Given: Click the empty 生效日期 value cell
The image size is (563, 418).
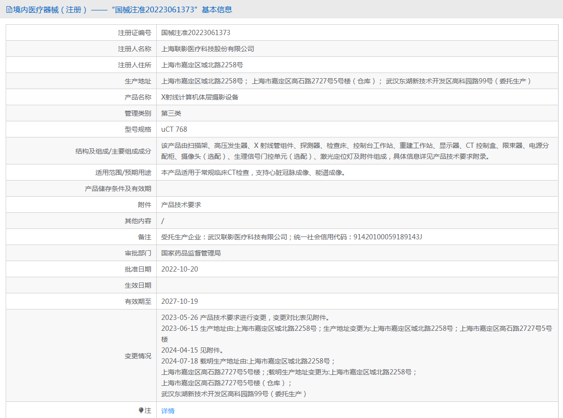Looking at the screenshot, I should (x=357, y=285).
